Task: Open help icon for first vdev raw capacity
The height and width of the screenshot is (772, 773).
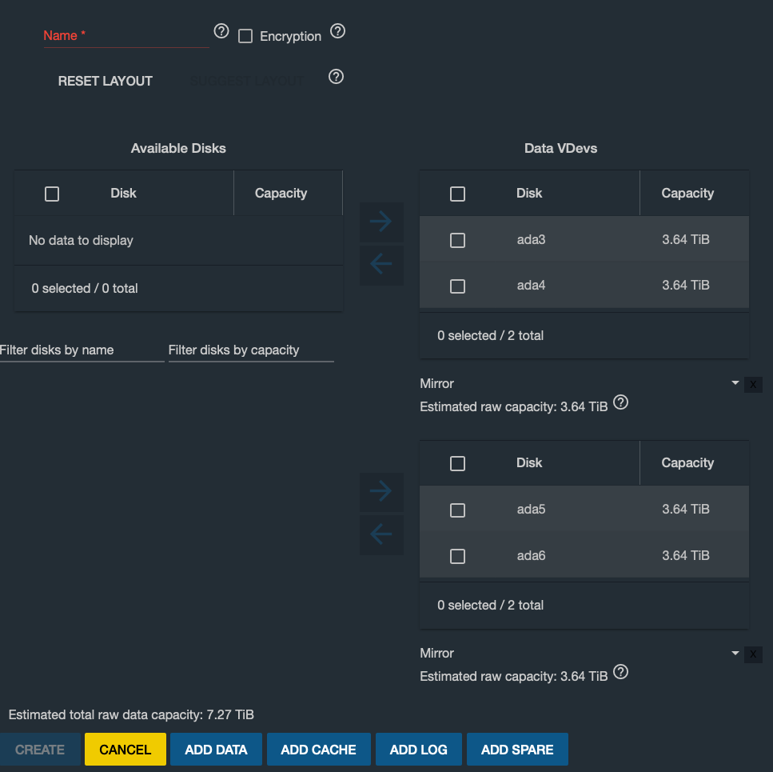Action: (x=620, y=402)
